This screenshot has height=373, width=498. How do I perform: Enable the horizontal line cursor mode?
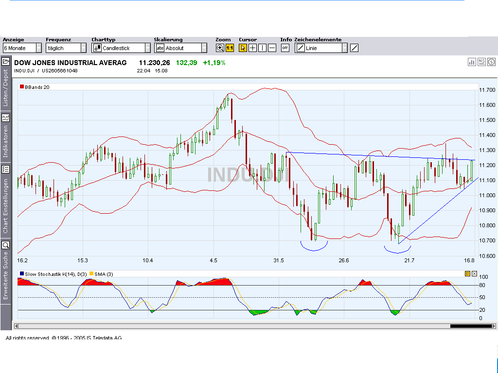[272, 48]
